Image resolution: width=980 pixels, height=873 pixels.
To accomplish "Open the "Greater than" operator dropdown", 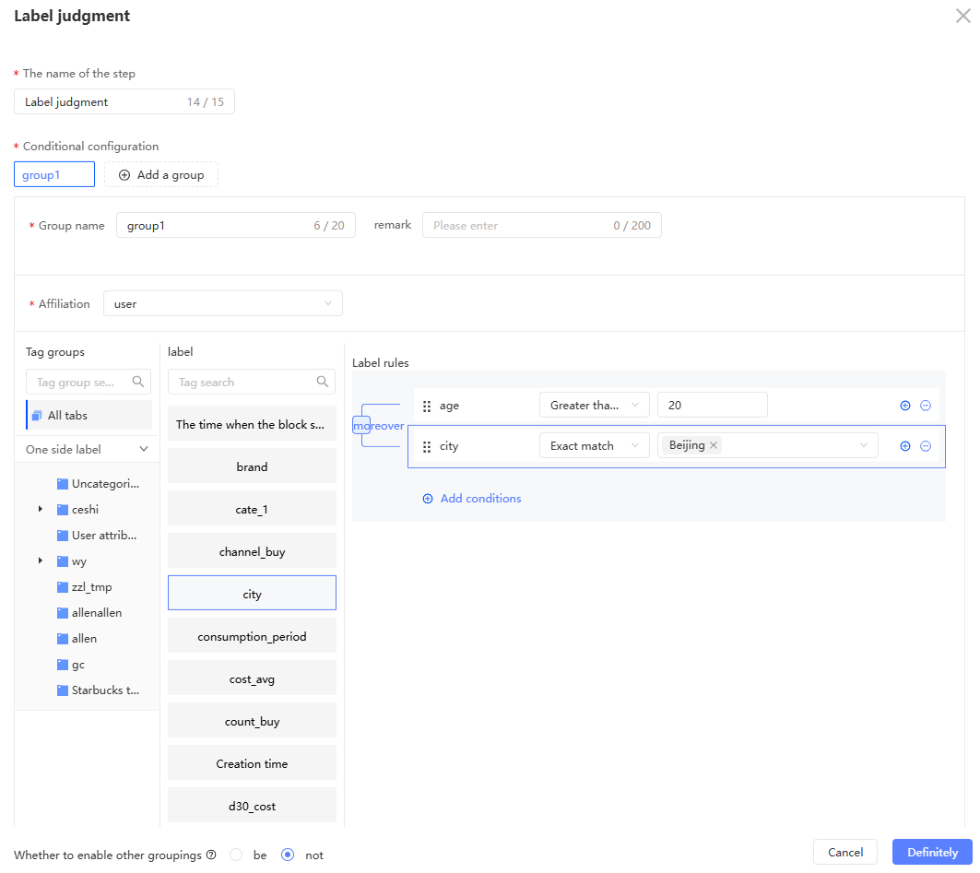I will pyautogui.click(x=594, y=406).
